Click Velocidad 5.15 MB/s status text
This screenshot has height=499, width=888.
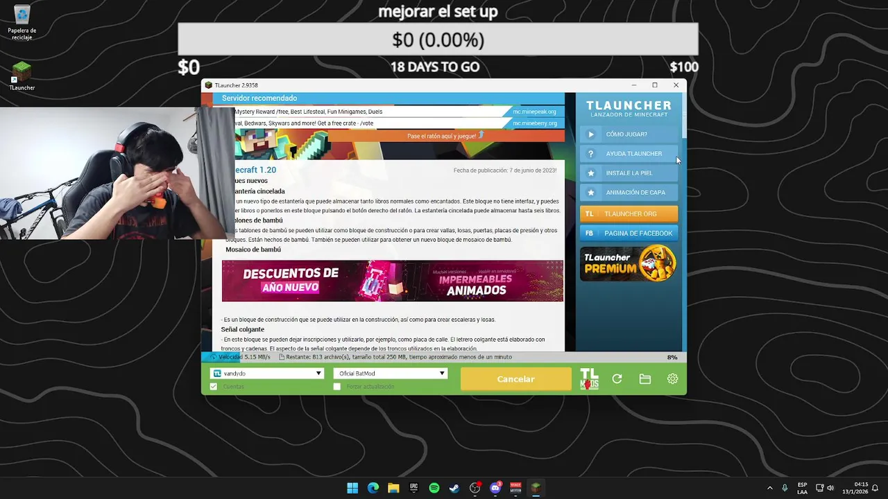(x=244, y=357)
